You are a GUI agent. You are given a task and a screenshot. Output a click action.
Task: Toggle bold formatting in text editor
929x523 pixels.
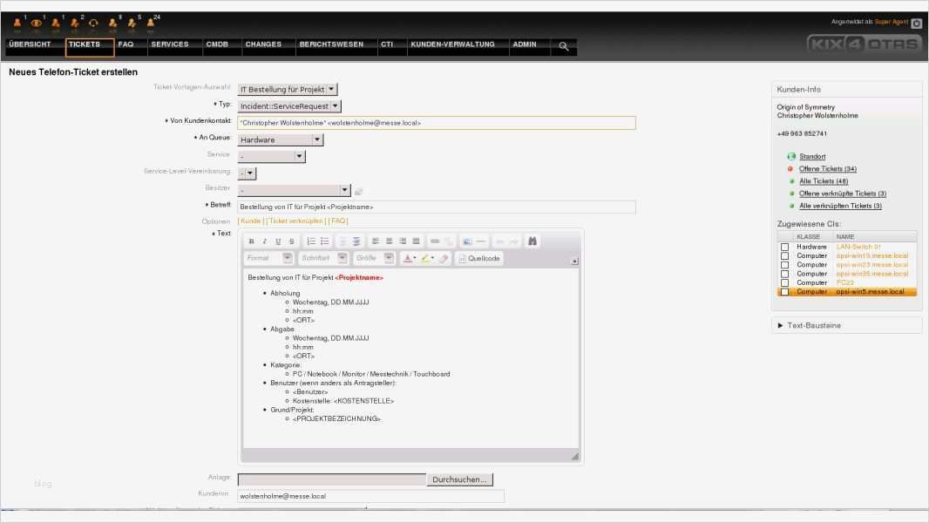pos(251,241)
